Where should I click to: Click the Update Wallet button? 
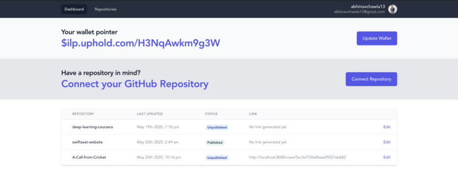pyautogui.click(x=376, y=38)
